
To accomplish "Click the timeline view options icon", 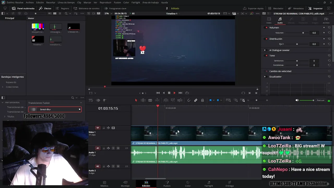I will pyautogui.click(x=91, y=100).
